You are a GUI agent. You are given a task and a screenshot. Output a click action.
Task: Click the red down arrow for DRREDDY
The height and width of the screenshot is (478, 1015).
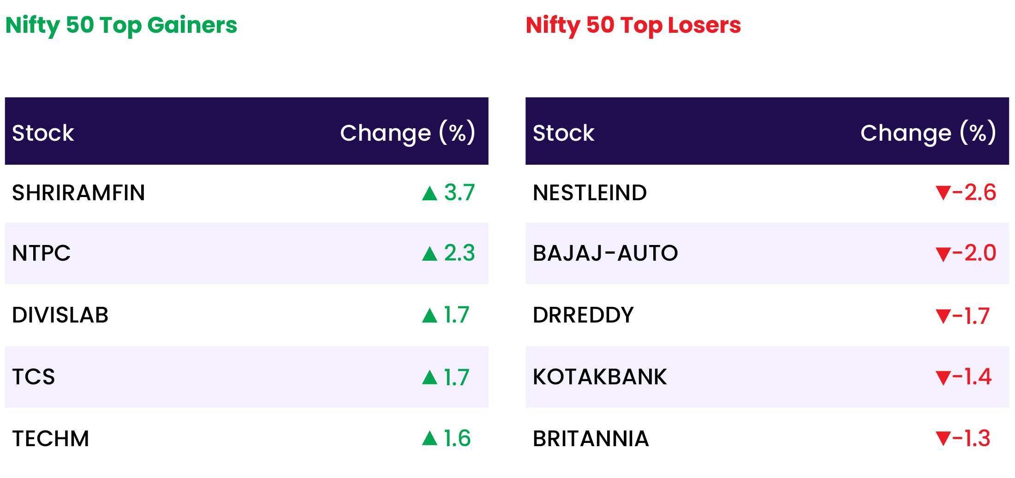click(x=943, y=316)
